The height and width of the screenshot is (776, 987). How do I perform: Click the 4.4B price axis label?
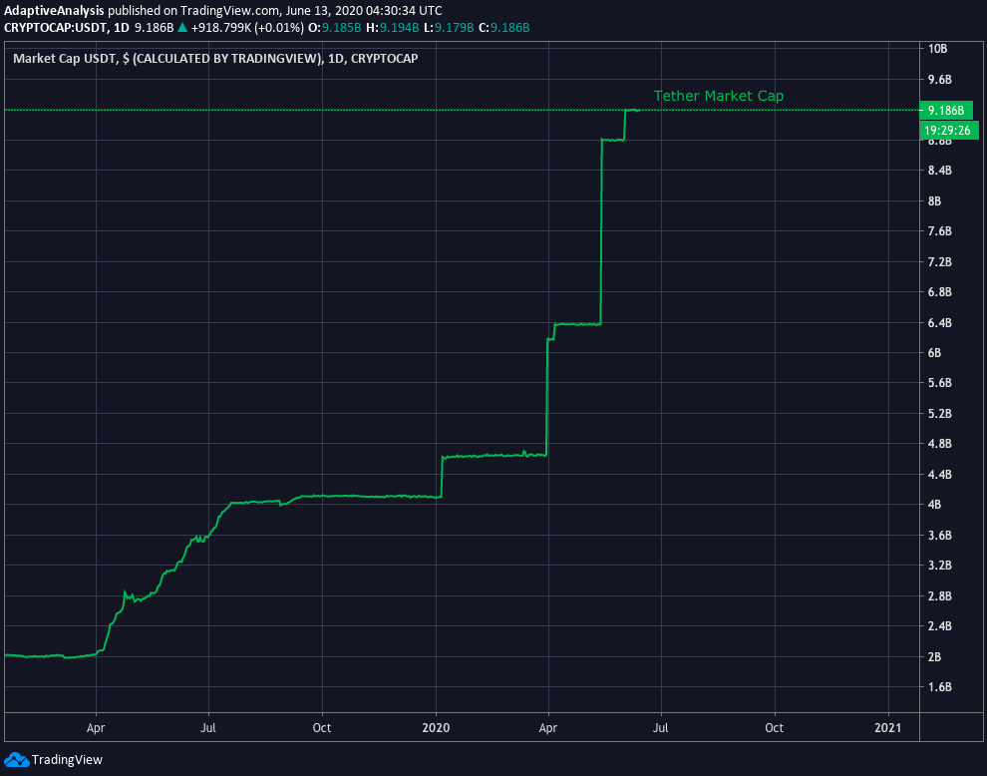pyautogui.click(x=940, y=475)
